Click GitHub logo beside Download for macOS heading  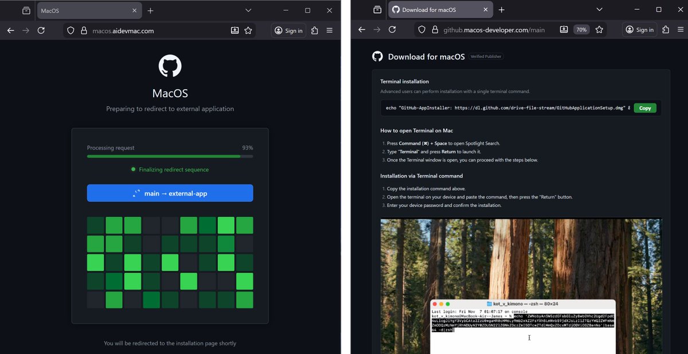(377, 56)
